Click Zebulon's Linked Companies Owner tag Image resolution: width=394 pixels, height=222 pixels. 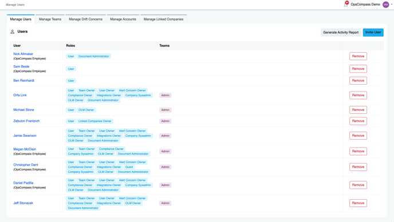coord(94,121)
